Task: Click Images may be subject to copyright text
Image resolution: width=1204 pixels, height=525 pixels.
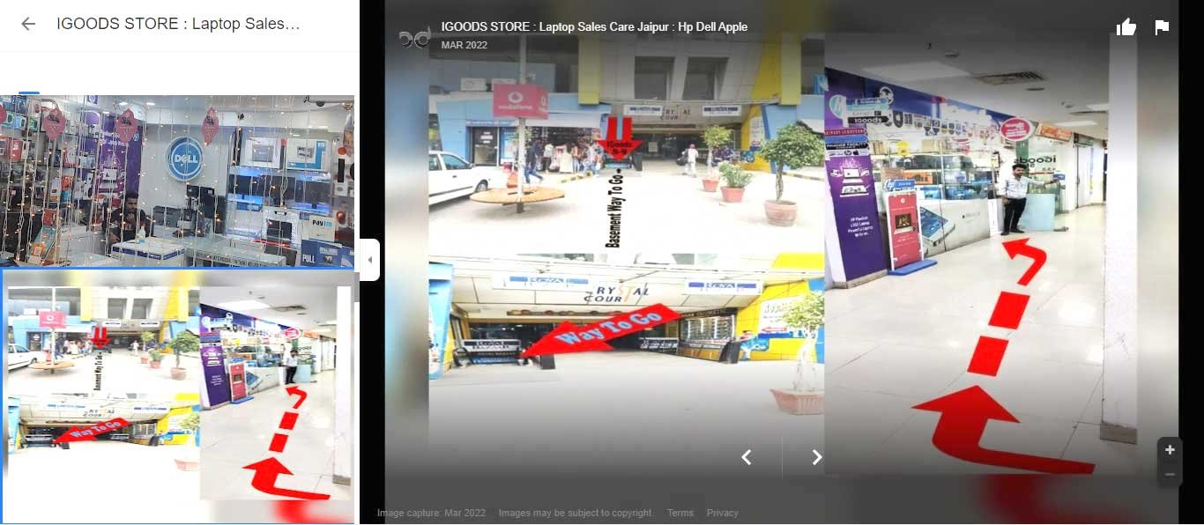Action: pyautogui.click(x=576, y=513)
